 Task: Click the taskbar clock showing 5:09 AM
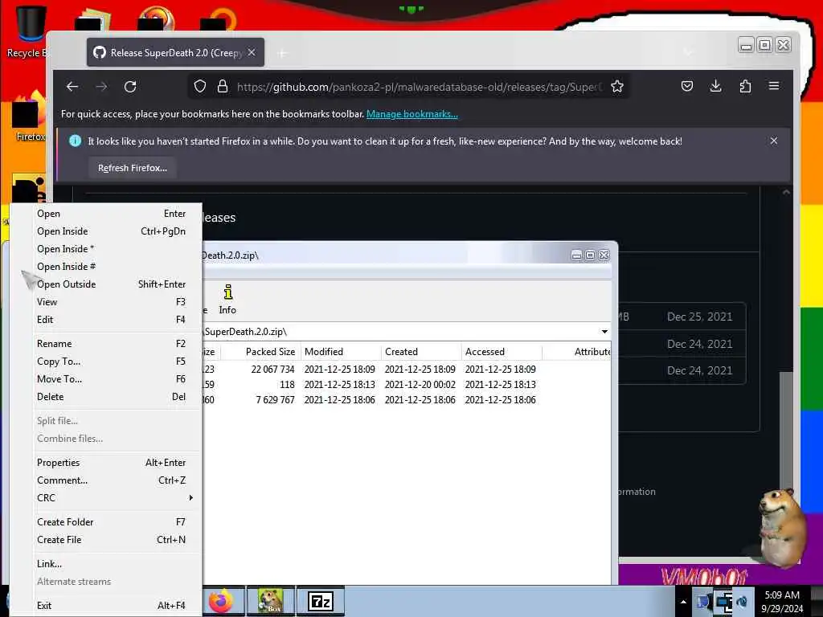pos(782,601)
